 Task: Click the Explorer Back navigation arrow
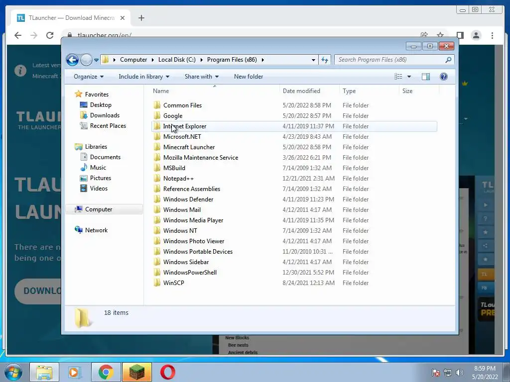click(72, 60)
